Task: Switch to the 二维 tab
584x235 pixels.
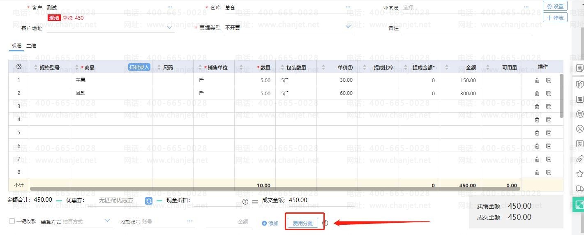Action: (x=31, y=46)
